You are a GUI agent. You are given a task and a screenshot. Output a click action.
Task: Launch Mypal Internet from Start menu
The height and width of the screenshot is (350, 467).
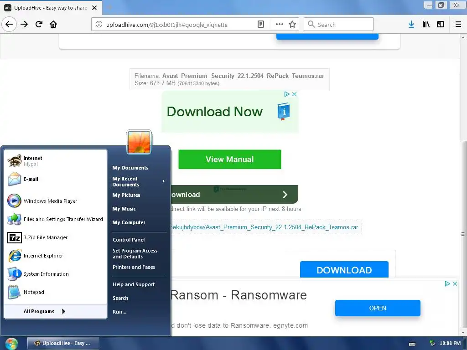[55, 161]
